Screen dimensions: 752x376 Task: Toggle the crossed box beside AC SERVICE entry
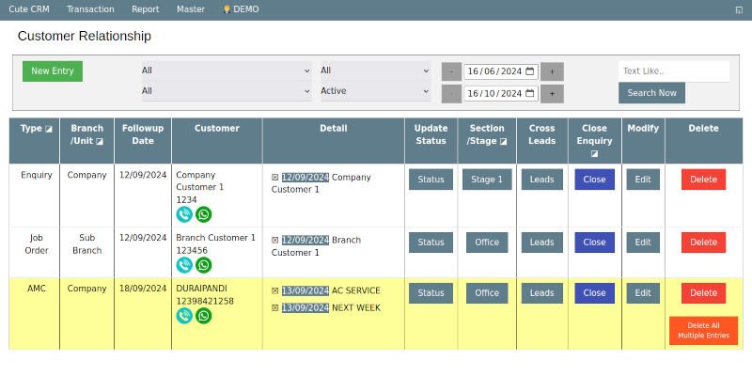tap(275, 291)
